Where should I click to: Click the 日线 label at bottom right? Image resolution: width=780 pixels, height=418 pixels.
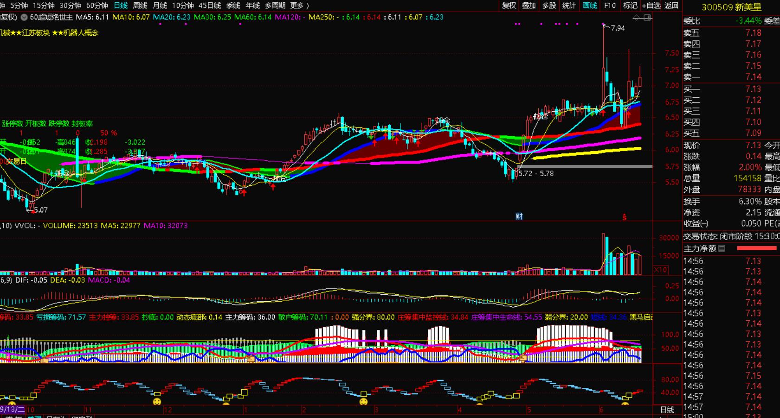[667, 410]
